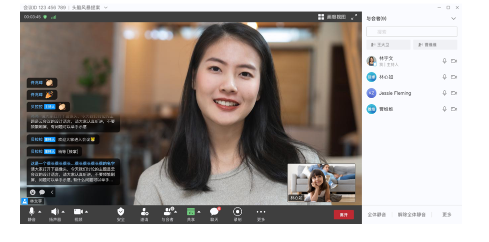The image size is (489, 242).
Task: Expand the arrow next to 扬声器
Action: (x=64, y=212)
